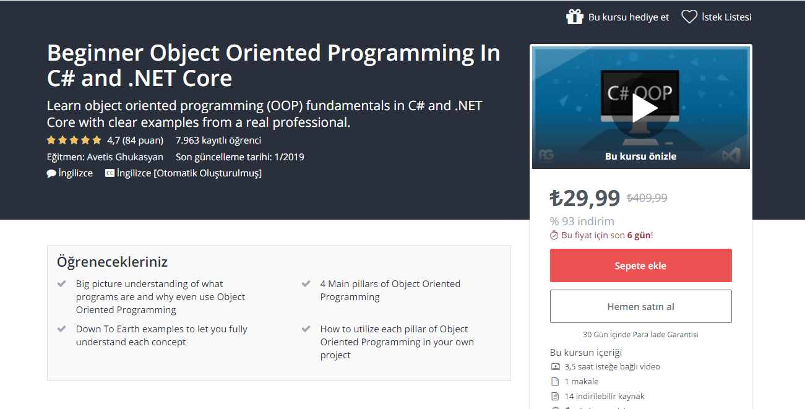
Task: Click the wishlist heart icon
Action: tap(689, 17)
